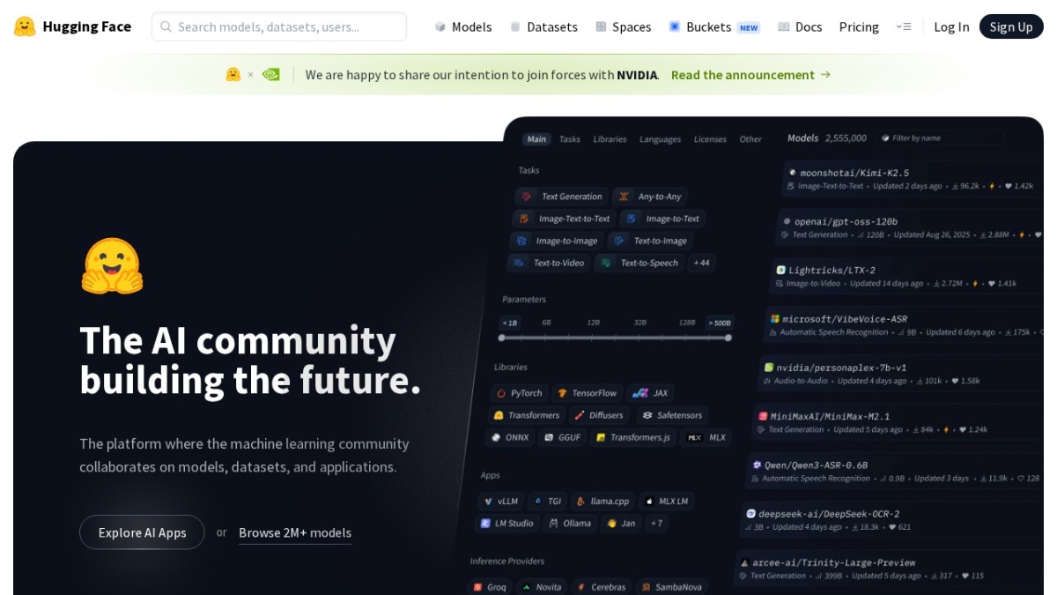Viewport: 1057px width, 595px height.
Task: Toggle the Image-to-Image task filter
Action: tap(557, 241)
